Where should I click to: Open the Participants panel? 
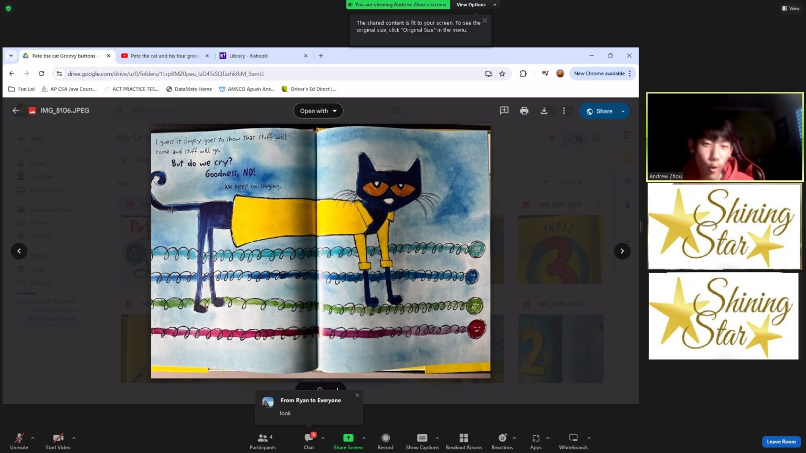click(262, 441)
